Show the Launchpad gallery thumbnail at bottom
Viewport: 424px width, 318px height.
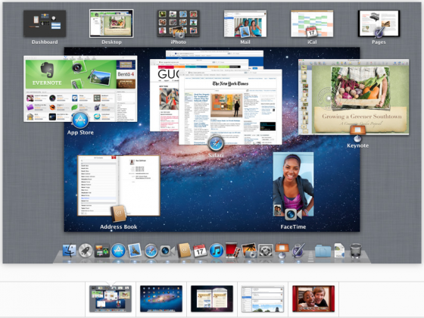click(161, 299)
